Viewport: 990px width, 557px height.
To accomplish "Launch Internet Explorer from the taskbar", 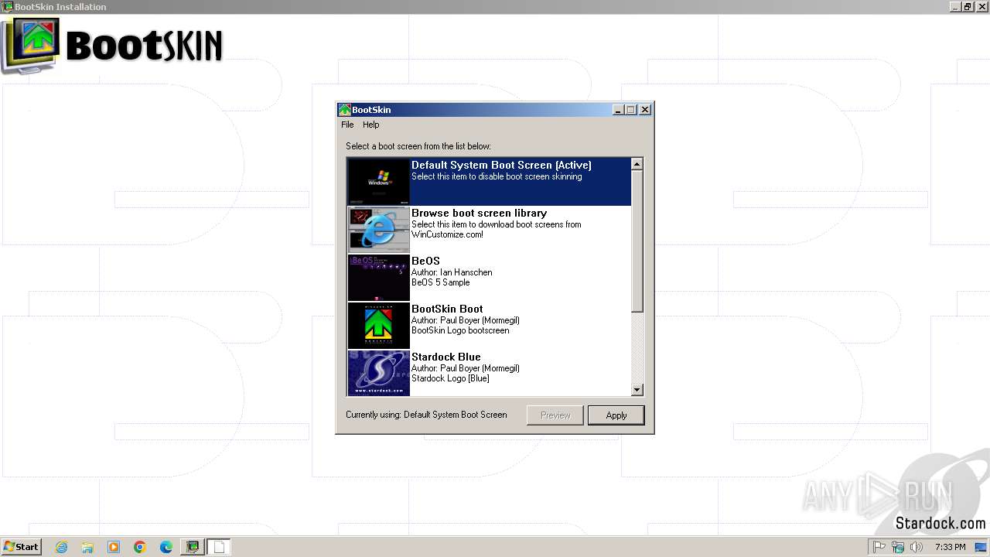I will (61, 547).
